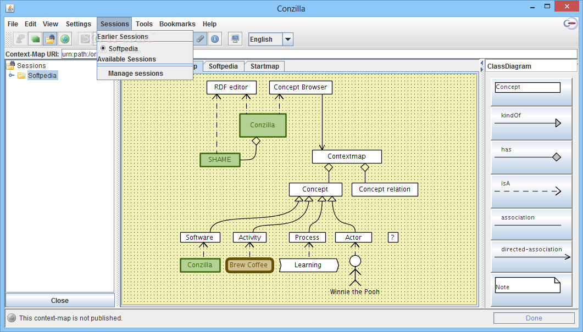This screenshot has height=332, width=583.
Task: Click the Close button under sessions tree
Action: (x=60, y=300)
